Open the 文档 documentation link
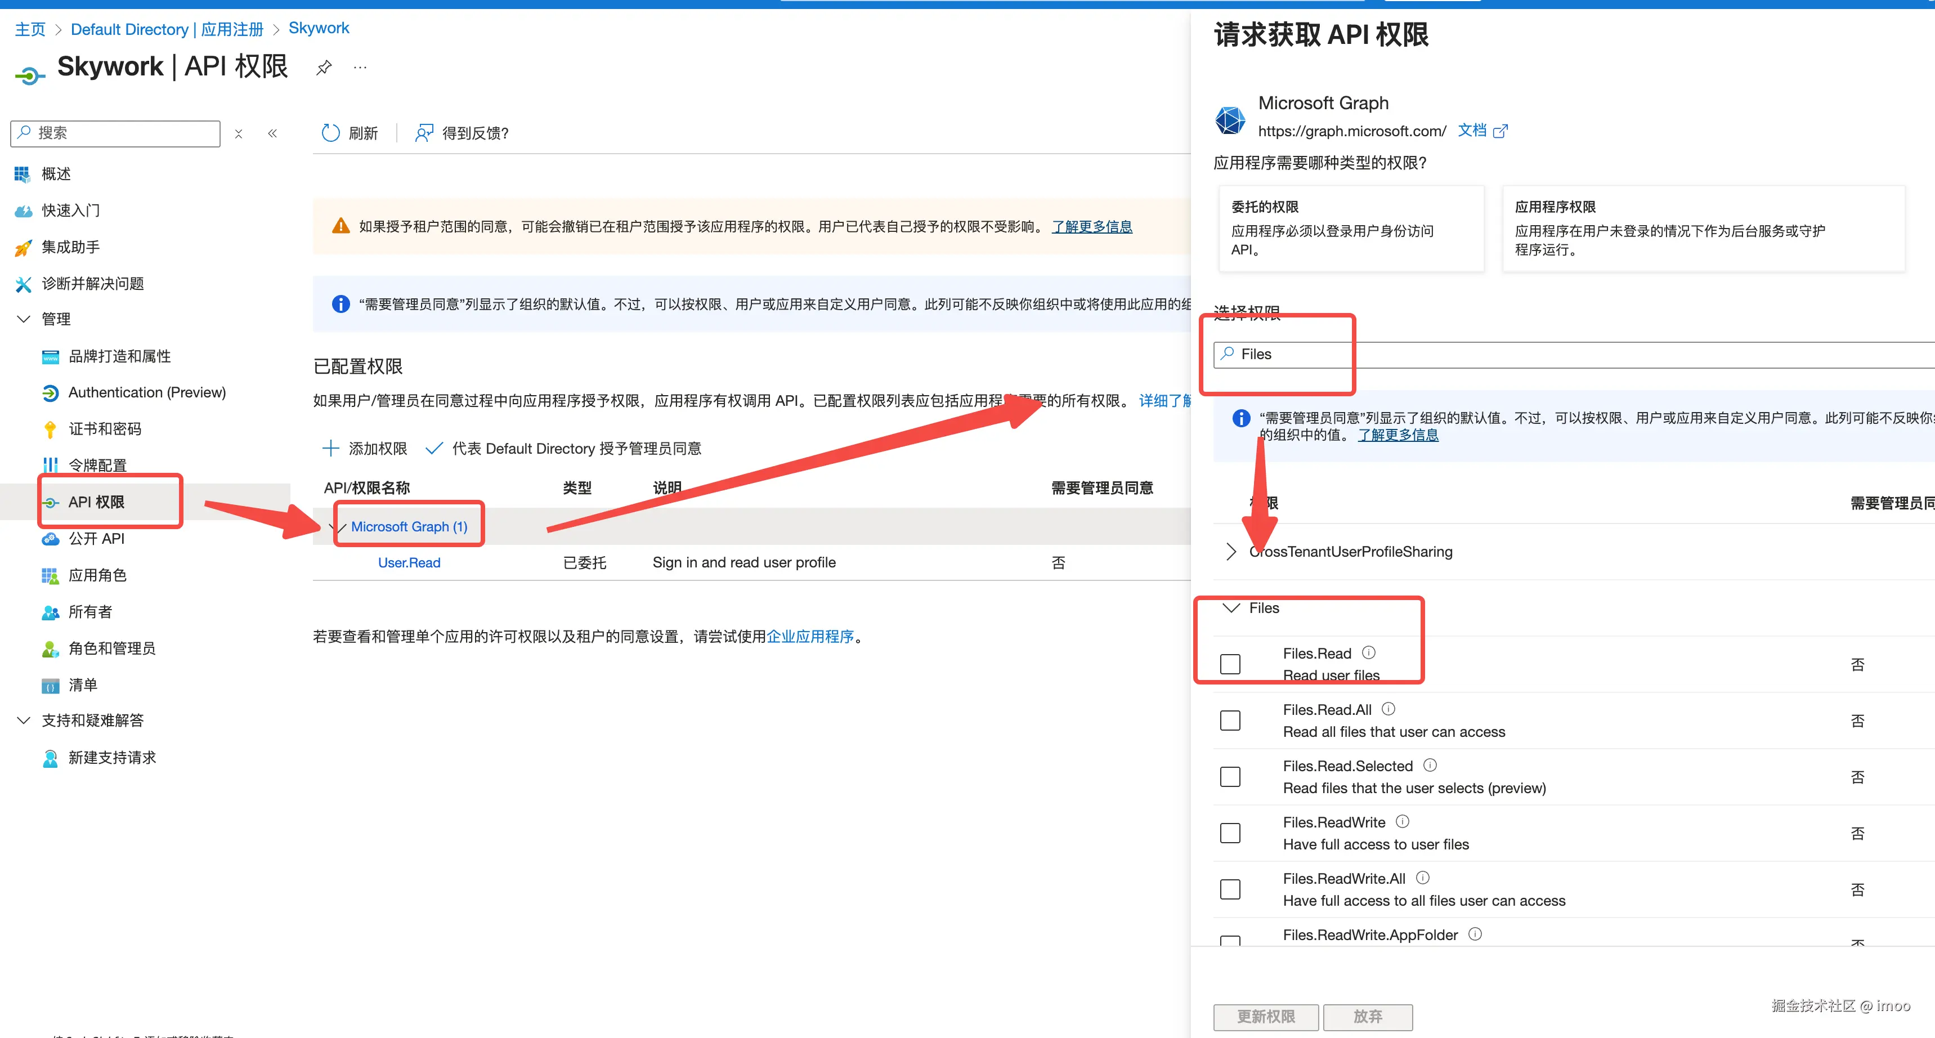 [1472, 131]
